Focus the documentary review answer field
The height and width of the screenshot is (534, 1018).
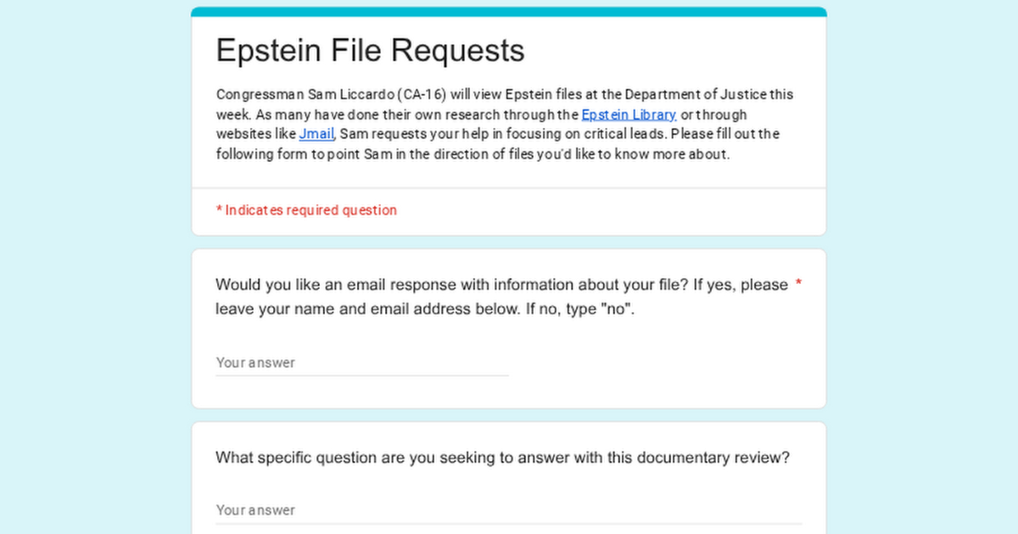coord(508,511)
